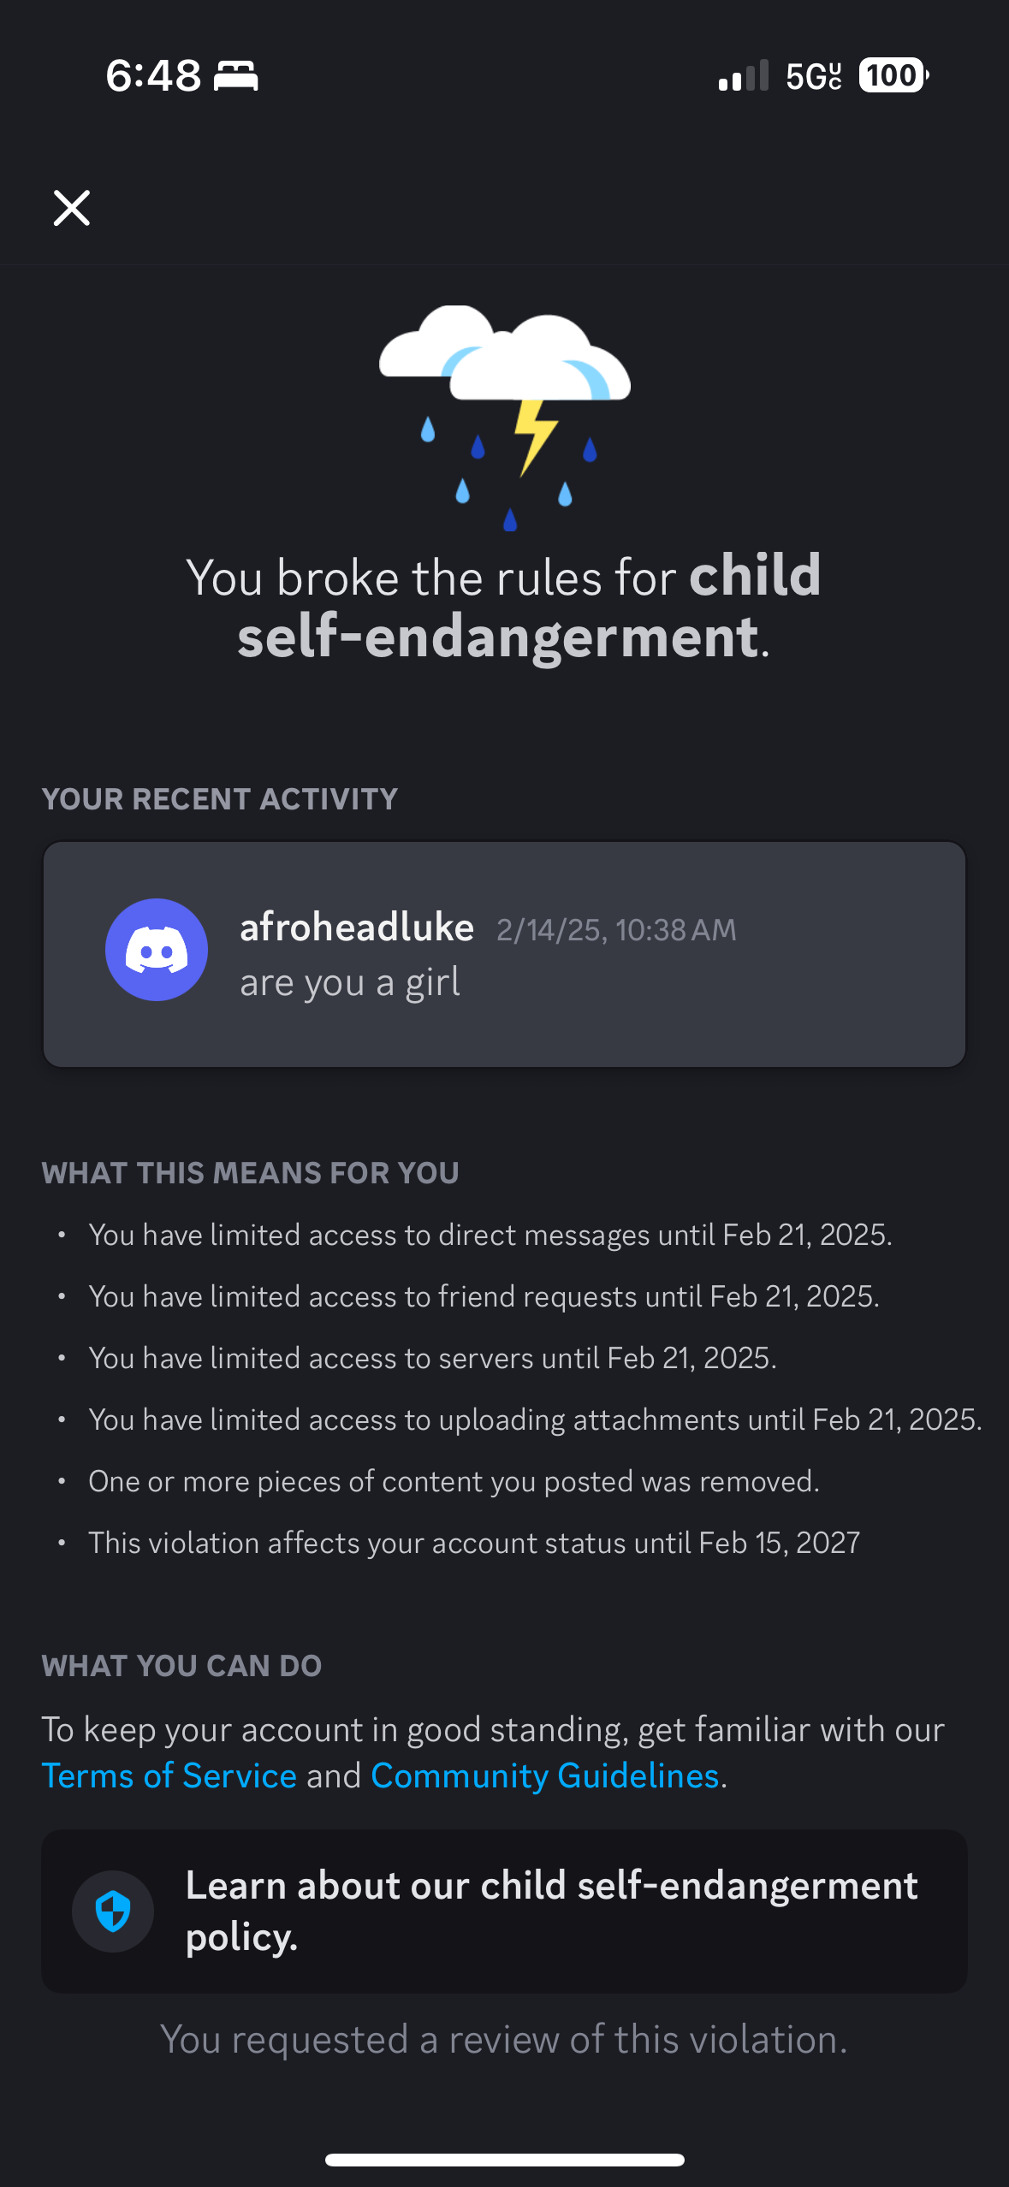The image size is (1009, 2187).
Task: Tap the blue shield policy icon
Action: coord(113,1911)
